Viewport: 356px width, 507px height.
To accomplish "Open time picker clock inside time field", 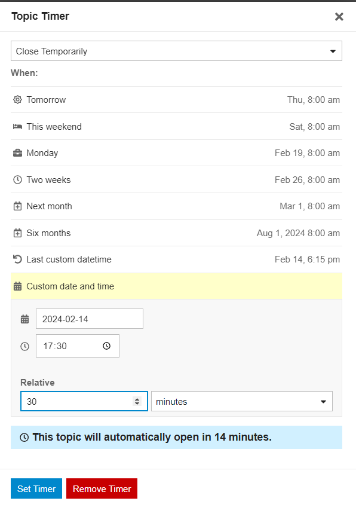I will point(106,346).
